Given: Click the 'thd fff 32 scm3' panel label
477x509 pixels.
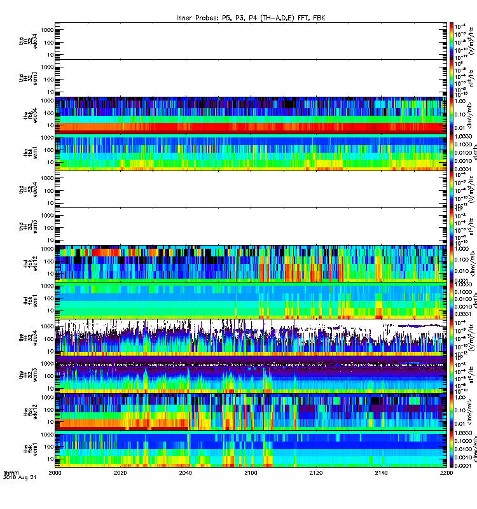Looking at the screenshot, I should click(28, 227).
